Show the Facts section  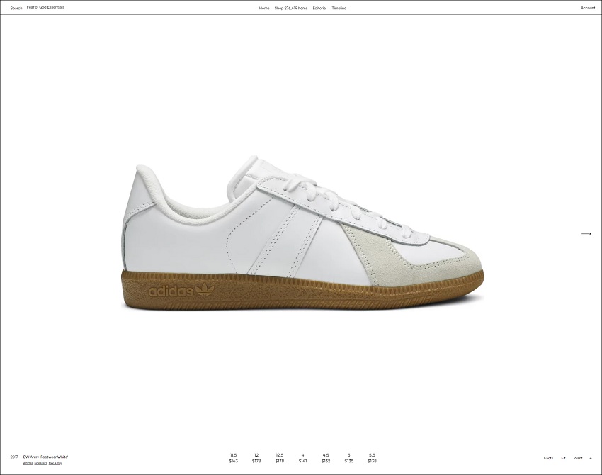pyautogui.click(x=548, y=458)
